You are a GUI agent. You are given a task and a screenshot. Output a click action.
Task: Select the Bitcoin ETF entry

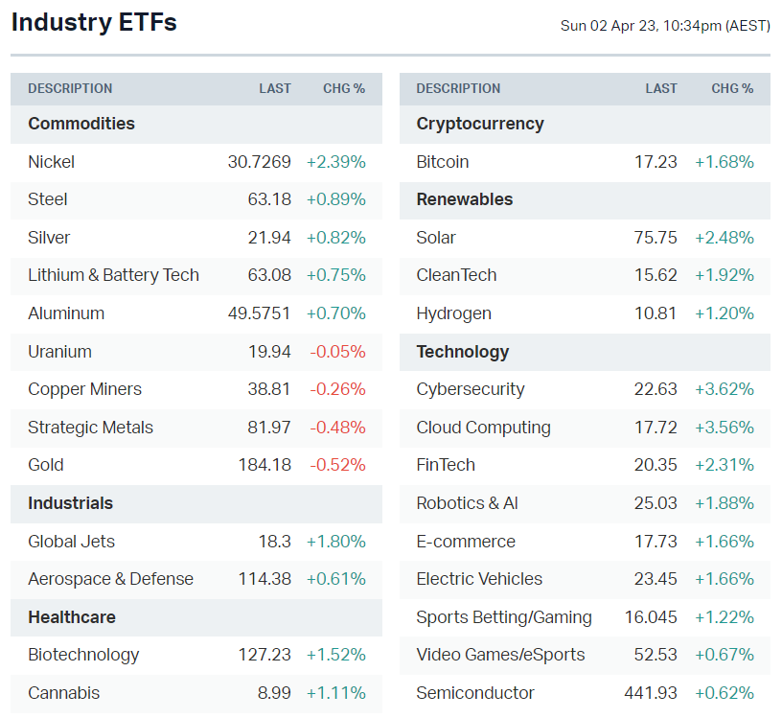point(443,162)
